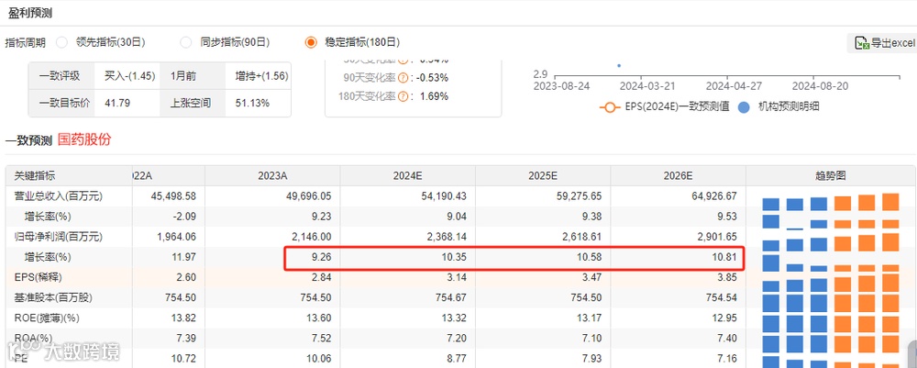Viewport: 917px width, 368px height.
Task: Click the 2025E column header
Action: tap(543, 175)
